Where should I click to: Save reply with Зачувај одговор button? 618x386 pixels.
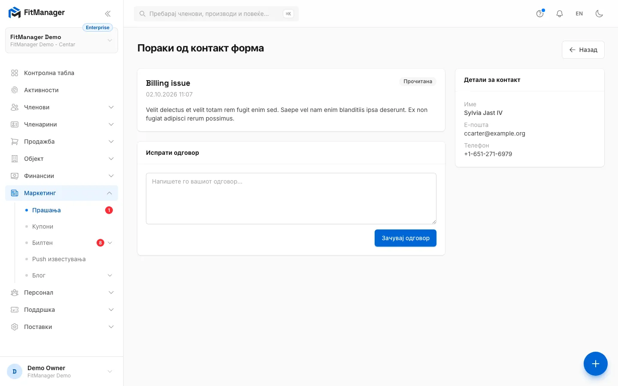[406, 238]
